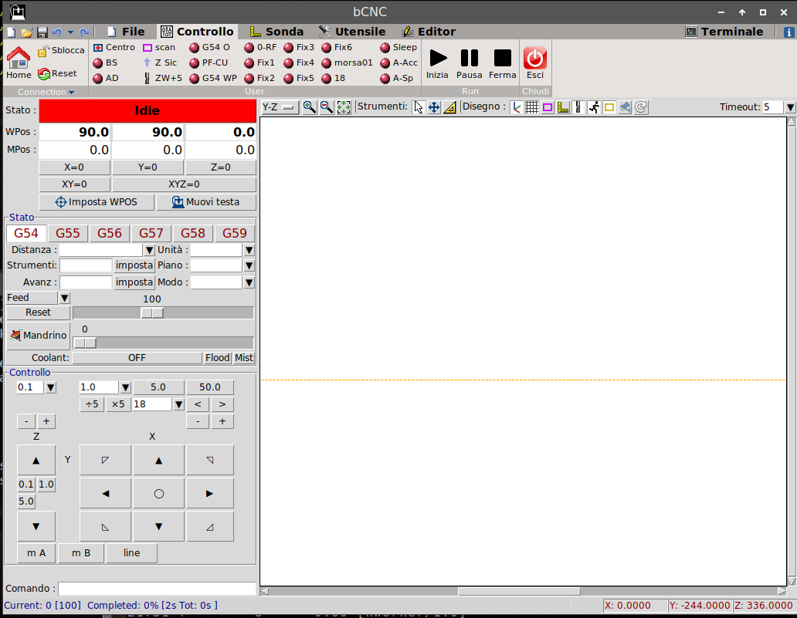Open the Y-Z view dropdown
The image size is (797, 618).
tap(279, 107)
